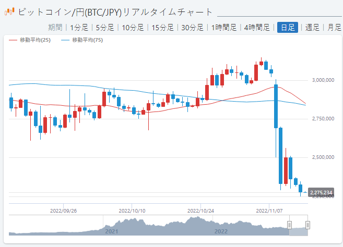Switch to 15分足 interval
This screenshot has width=343, height=247.
[x=162, y=28]
